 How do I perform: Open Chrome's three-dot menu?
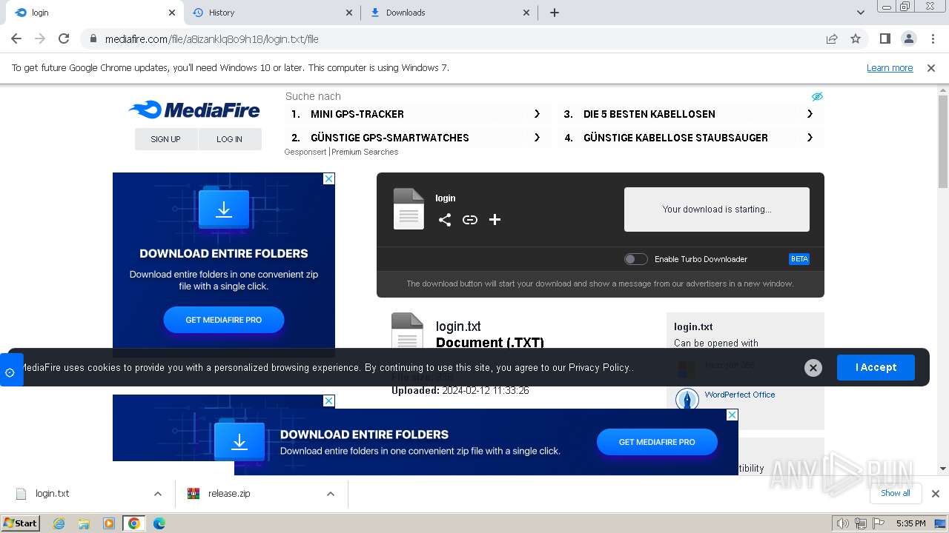point(933,38)
